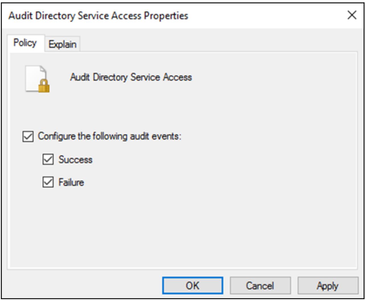Uncheck the Success checkbox box
The width and height of the screenshot is (366, 300).
(48, 159)
